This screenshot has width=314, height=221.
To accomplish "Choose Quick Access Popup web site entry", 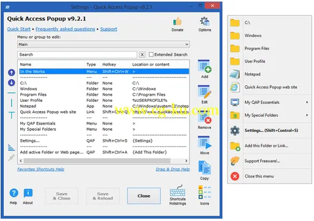I will 270,87.
